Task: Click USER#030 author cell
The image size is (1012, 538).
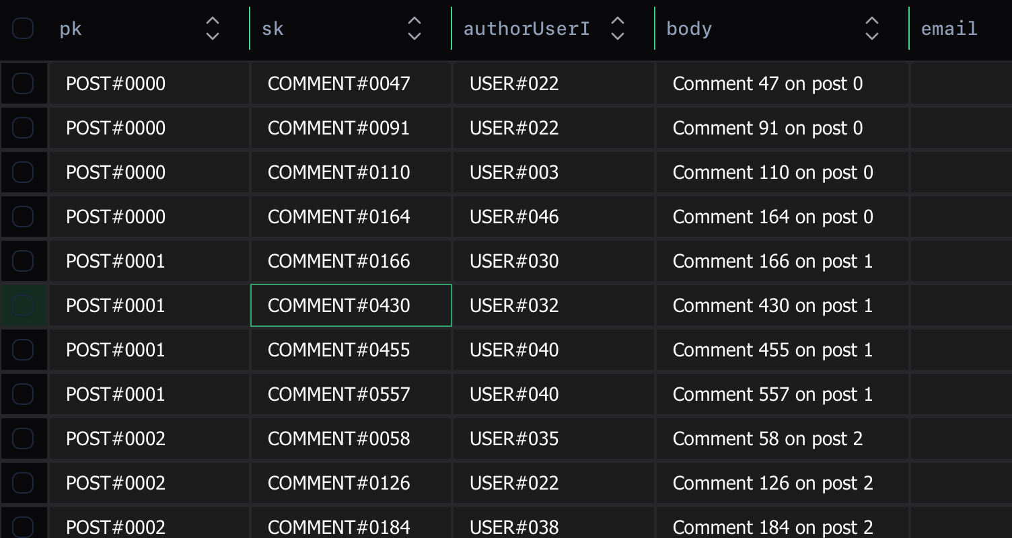Action: 554,261
